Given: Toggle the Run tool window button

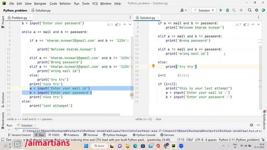Looking at the screenshot, I should click(x=40, y=135).
